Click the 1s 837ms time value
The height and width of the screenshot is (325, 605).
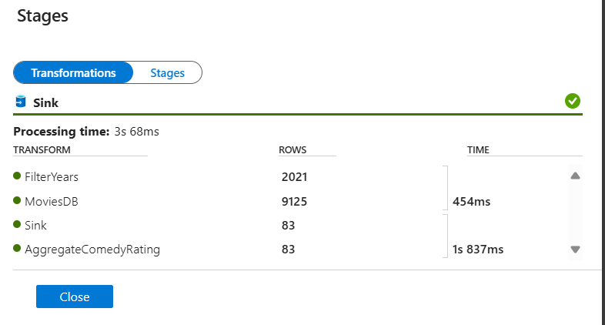click(478, 250)
